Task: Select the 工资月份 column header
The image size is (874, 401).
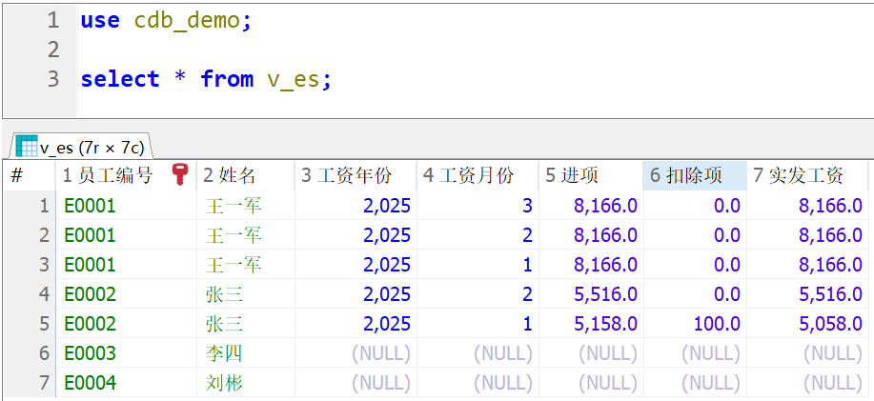Action: click(x=468, y=175)
